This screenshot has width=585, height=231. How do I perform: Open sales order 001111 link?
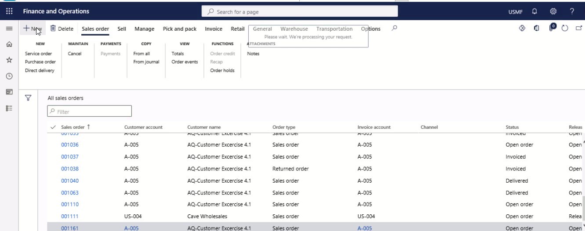(70, 216)
